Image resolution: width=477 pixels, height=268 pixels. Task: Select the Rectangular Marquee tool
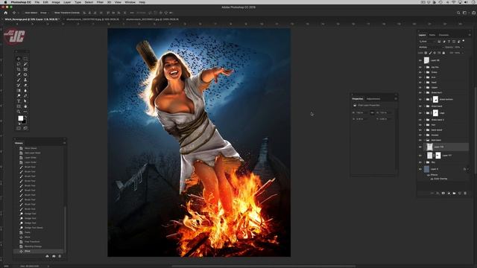(25, 59)
